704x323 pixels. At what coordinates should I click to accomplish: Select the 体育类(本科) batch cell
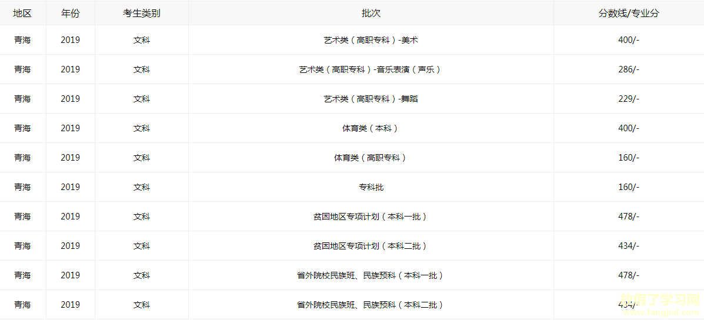(x=371, y=128)
